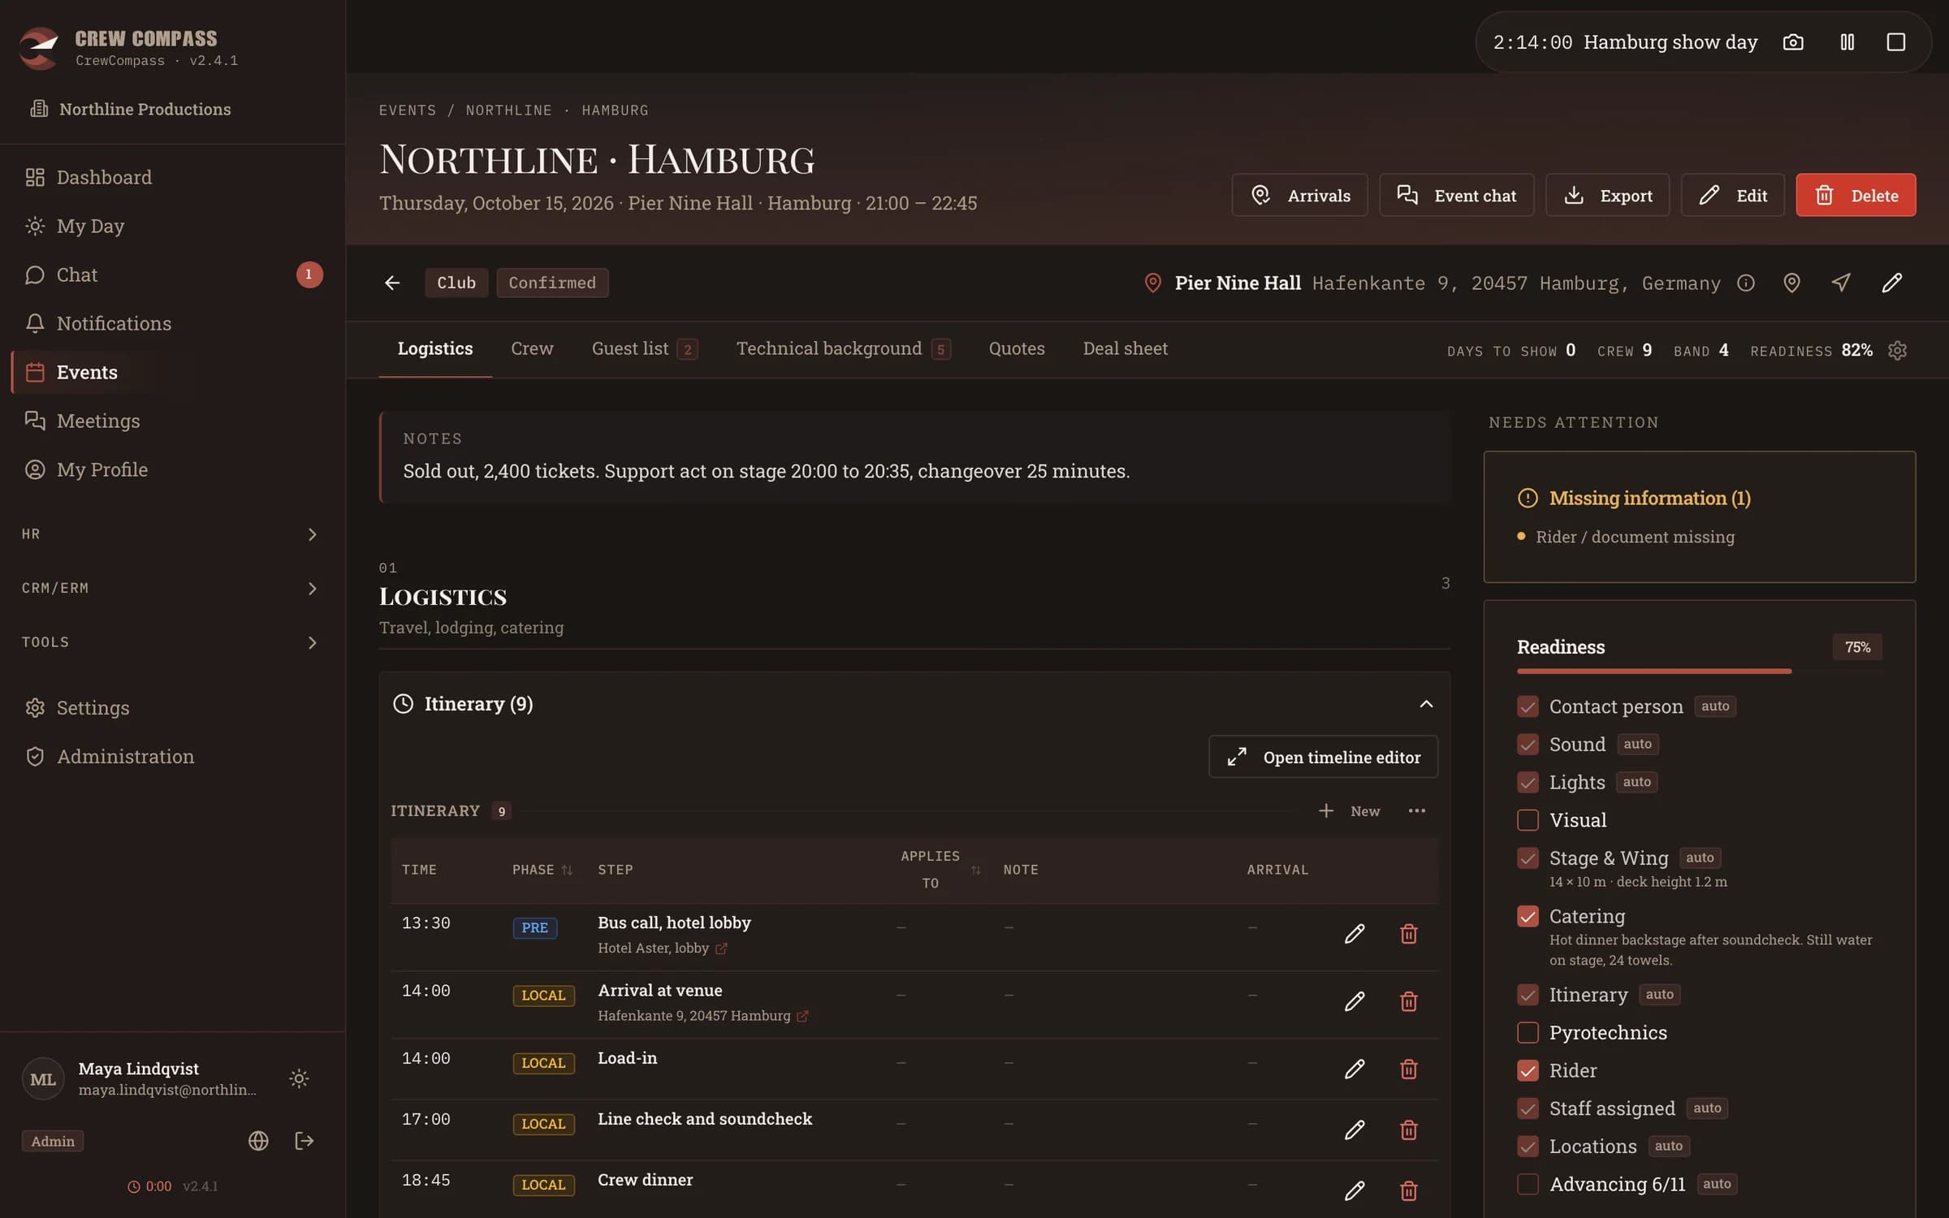
Task: Edit the Arrival at venue step
Action: (1355, 1001)
